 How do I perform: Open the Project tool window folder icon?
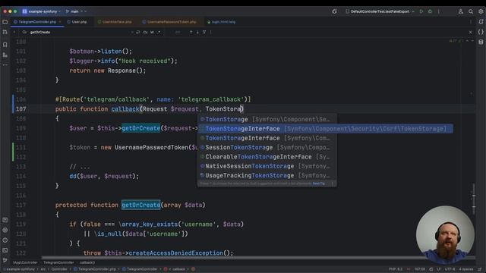point(5,22)
